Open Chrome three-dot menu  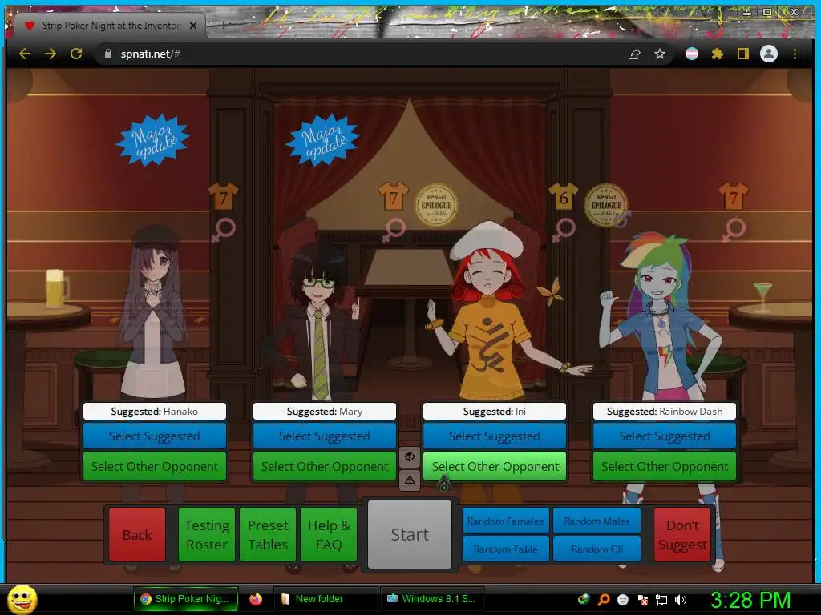[x=795, y=54]
